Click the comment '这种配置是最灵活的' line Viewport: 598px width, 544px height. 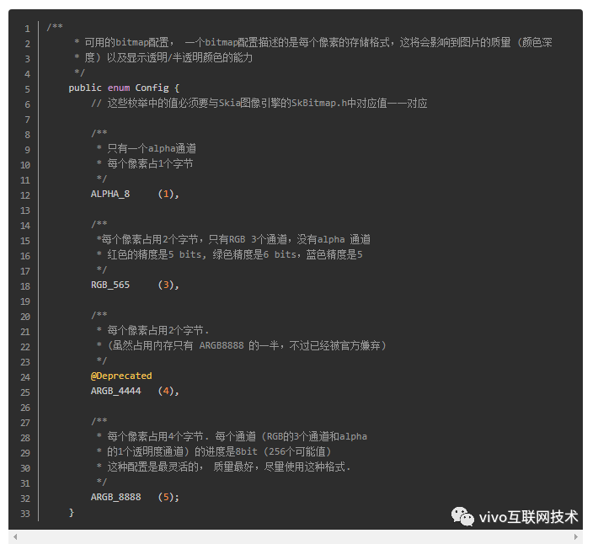click(x=223, y=467)
